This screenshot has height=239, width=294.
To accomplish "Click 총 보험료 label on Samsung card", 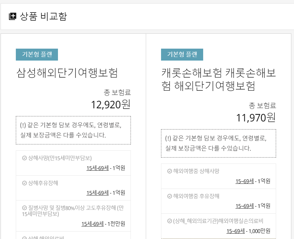I will click(117, 92).
